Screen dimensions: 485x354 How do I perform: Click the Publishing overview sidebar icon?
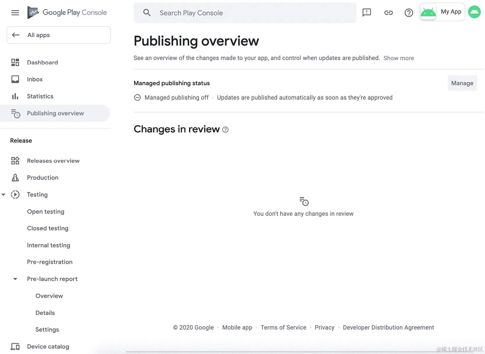coord(15,113)
